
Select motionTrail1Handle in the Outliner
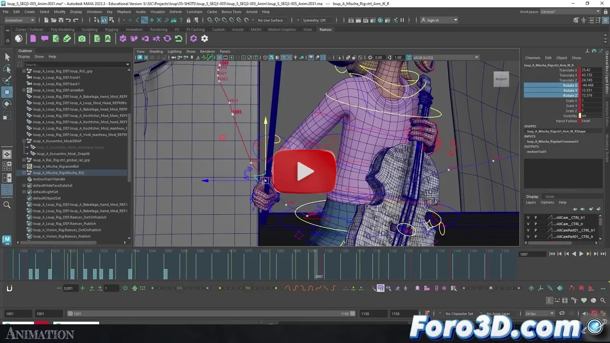pos(49,179)
